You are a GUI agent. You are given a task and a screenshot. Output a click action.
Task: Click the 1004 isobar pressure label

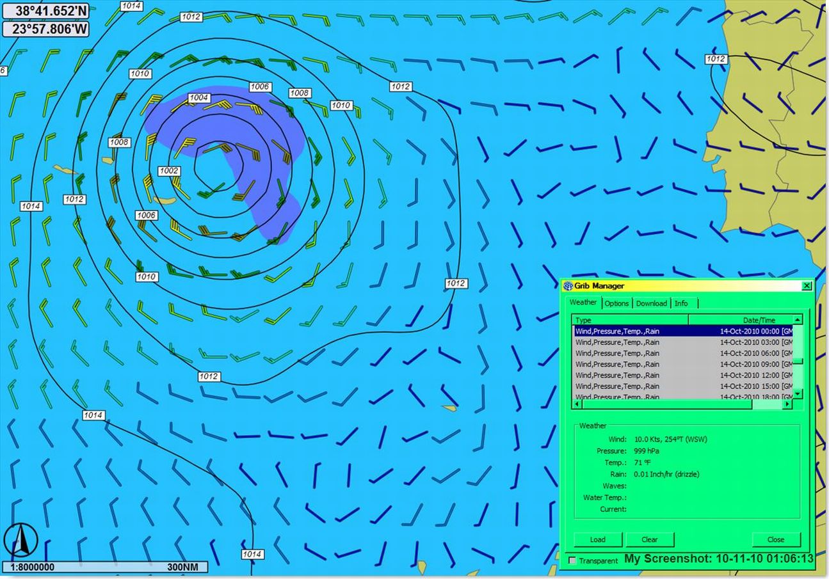[x=198, y=98]
